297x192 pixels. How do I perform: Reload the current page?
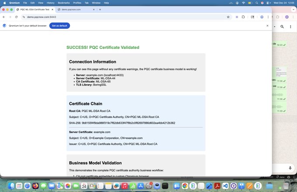pos(16,17)
